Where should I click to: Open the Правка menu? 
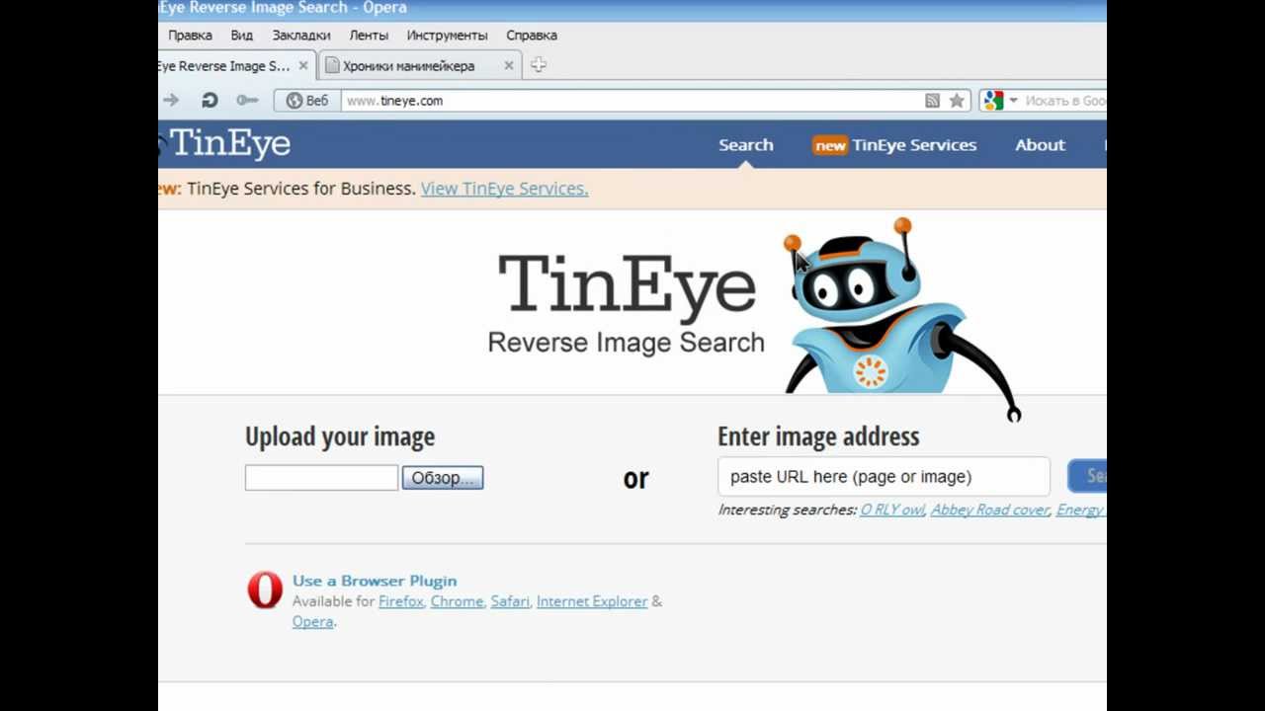pos(190,35)
